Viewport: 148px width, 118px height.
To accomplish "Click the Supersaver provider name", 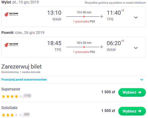I will 11,89.
